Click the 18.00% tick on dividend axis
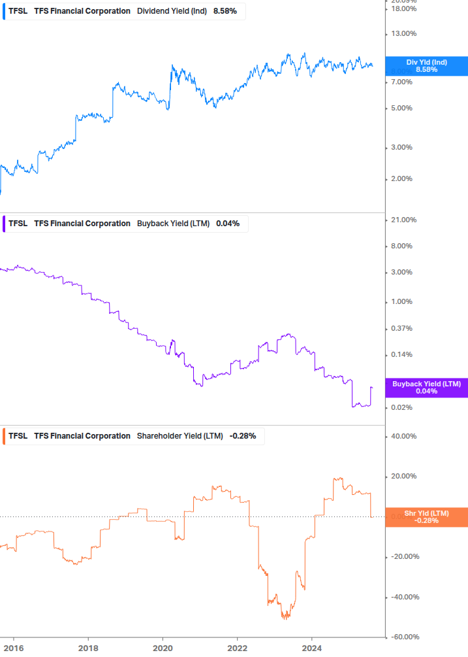The image size is (468, 657). tap(403, 8)
